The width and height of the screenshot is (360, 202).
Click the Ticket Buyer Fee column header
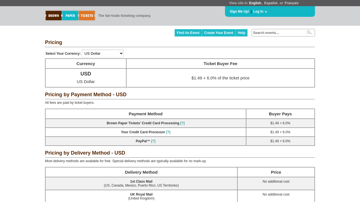(220, 64)
